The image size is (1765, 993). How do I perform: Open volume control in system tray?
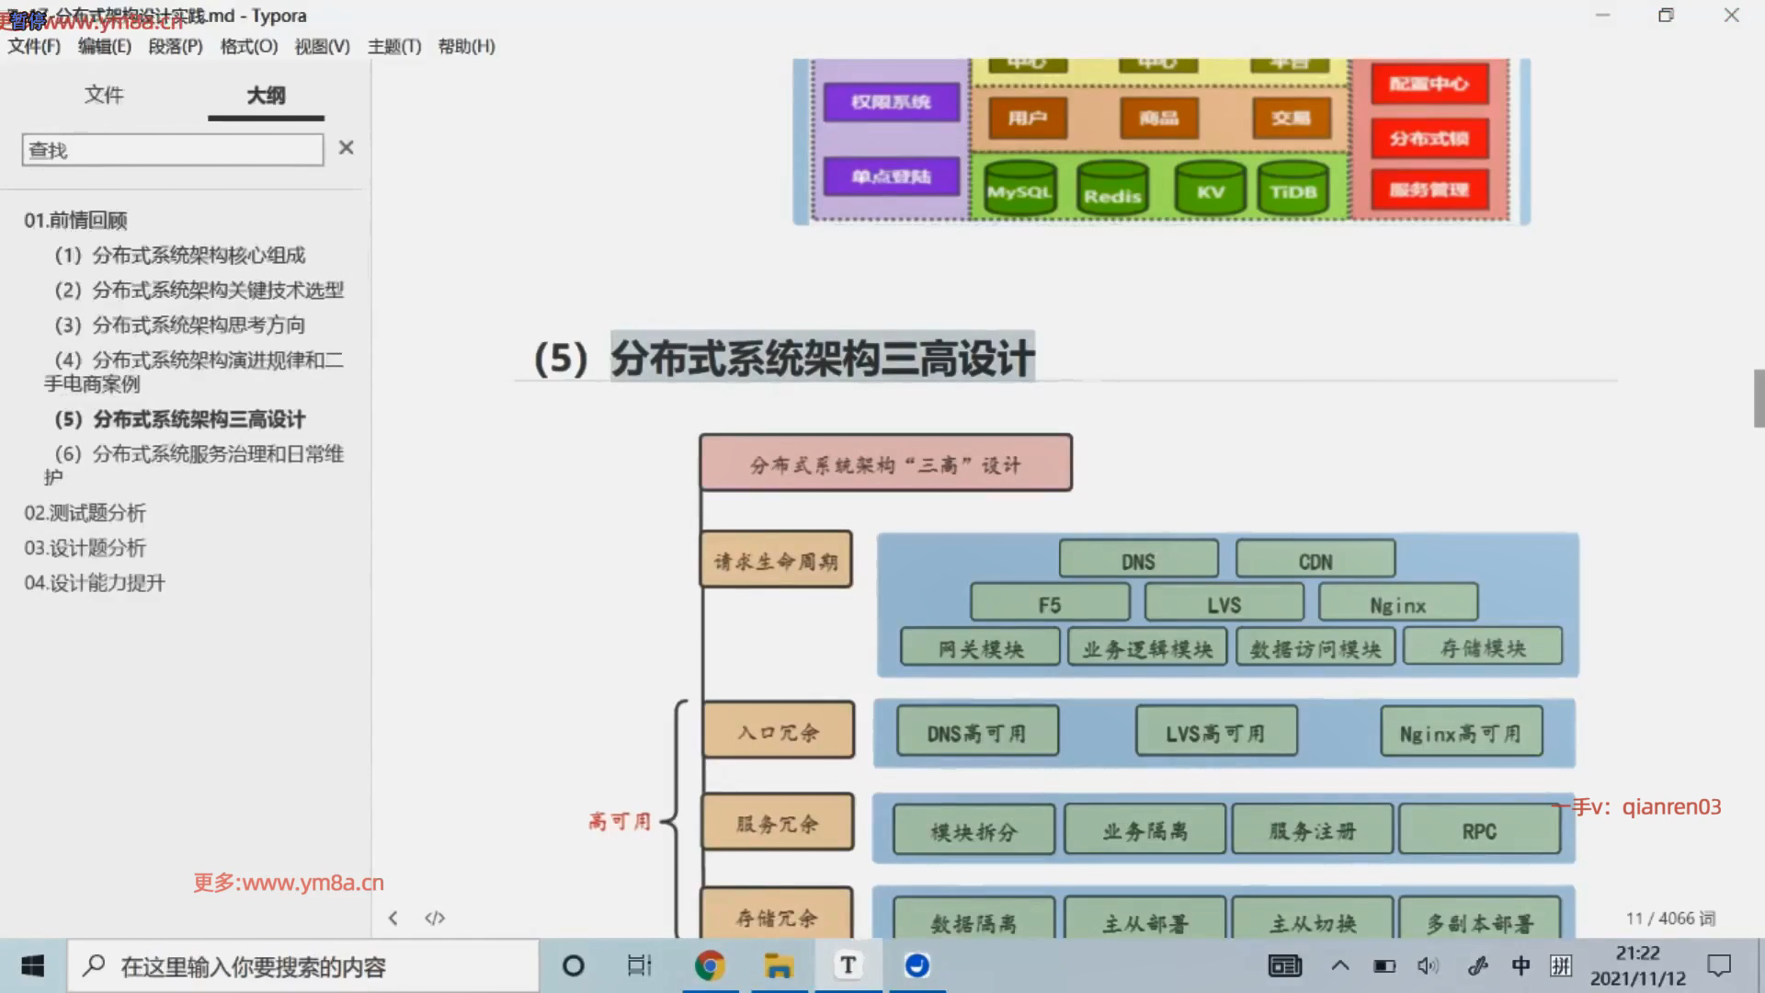(x=1428, y=965)
